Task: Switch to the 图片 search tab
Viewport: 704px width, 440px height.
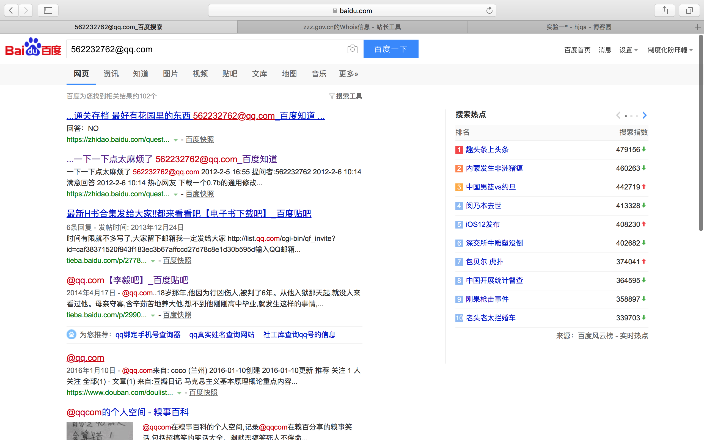Action: pos(170,74)
